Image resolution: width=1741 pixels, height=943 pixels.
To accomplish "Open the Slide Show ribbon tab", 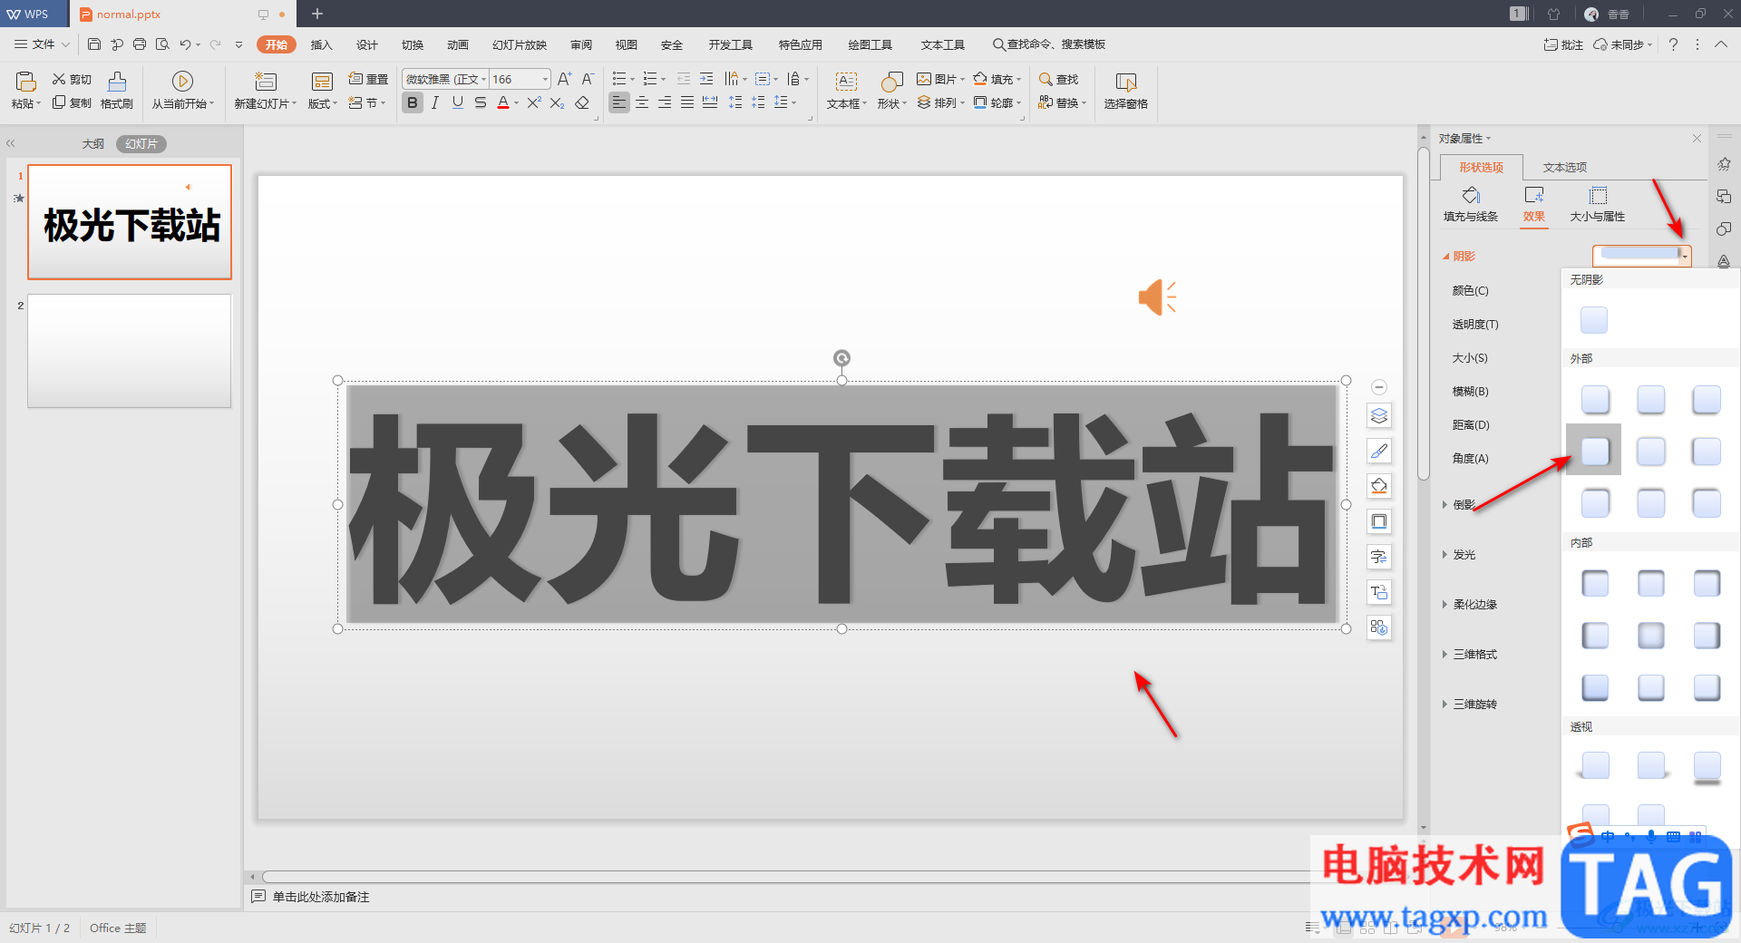I will pos(519,44).
